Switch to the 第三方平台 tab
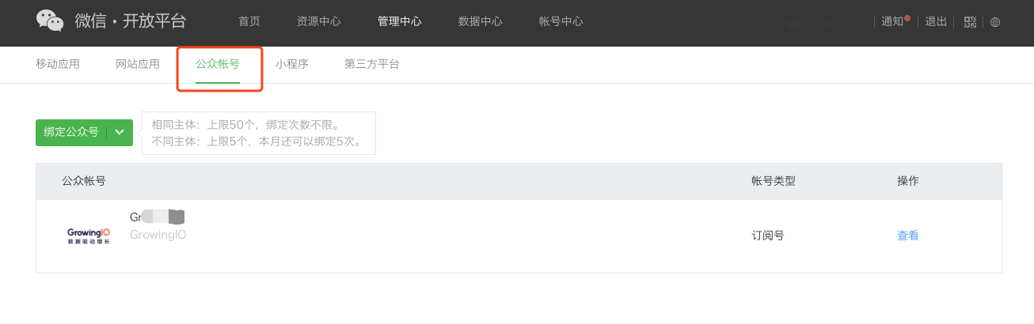Viewport: 1034px width, 324px height. coord(372,64)
